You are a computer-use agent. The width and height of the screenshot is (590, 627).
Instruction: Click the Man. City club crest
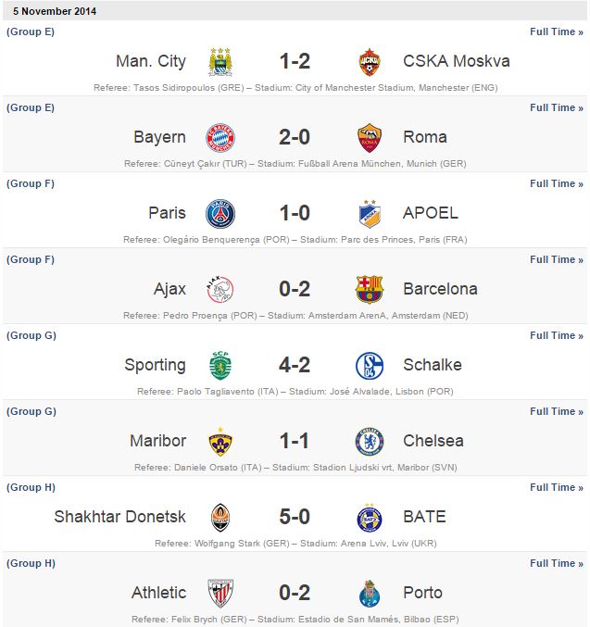pos(220,62)
